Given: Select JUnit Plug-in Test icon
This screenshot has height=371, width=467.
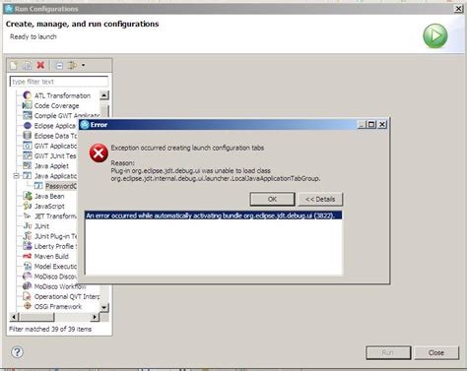Looking at the screenshot, I should [x=28, y=236].
